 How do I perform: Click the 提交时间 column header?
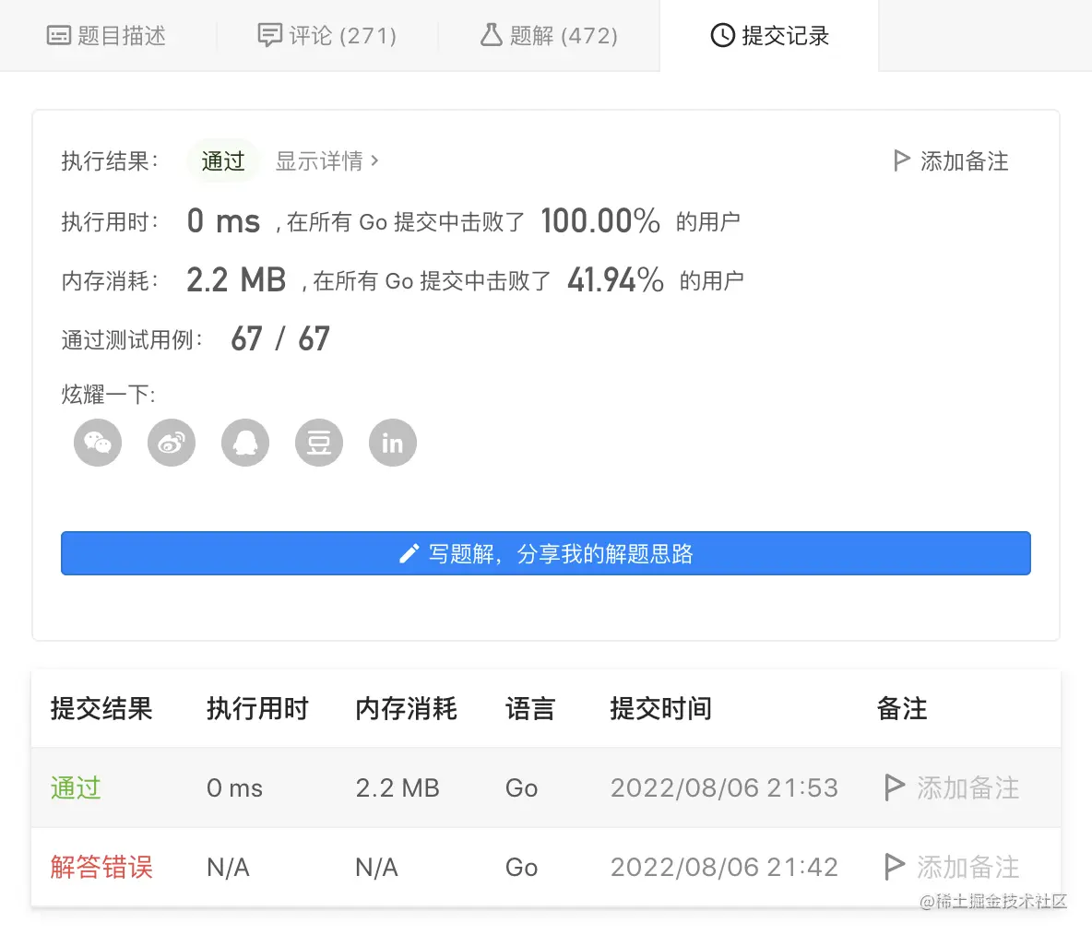pyautogui.click(x=661, y=709)
